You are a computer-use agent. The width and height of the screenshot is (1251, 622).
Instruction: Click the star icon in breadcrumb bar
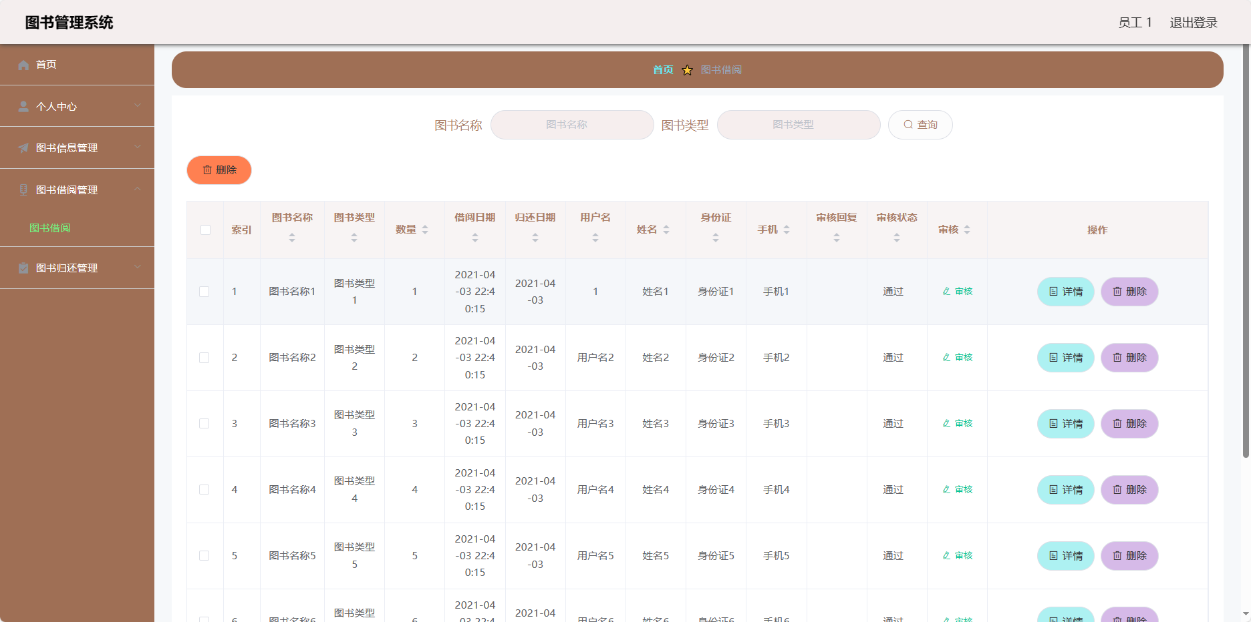[x=687, y=69]
